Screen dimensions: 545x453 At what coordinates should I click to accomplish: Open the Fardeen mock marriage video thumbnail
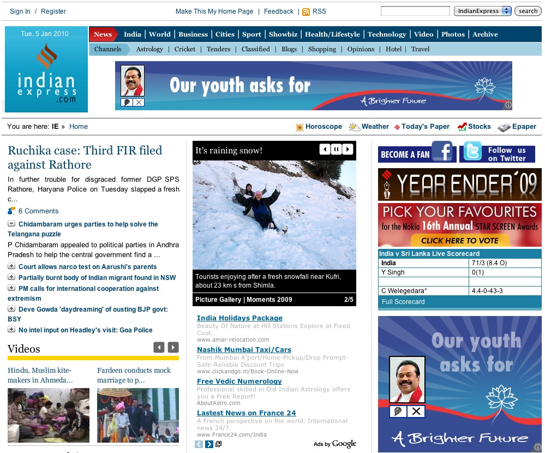click(138, 415)
